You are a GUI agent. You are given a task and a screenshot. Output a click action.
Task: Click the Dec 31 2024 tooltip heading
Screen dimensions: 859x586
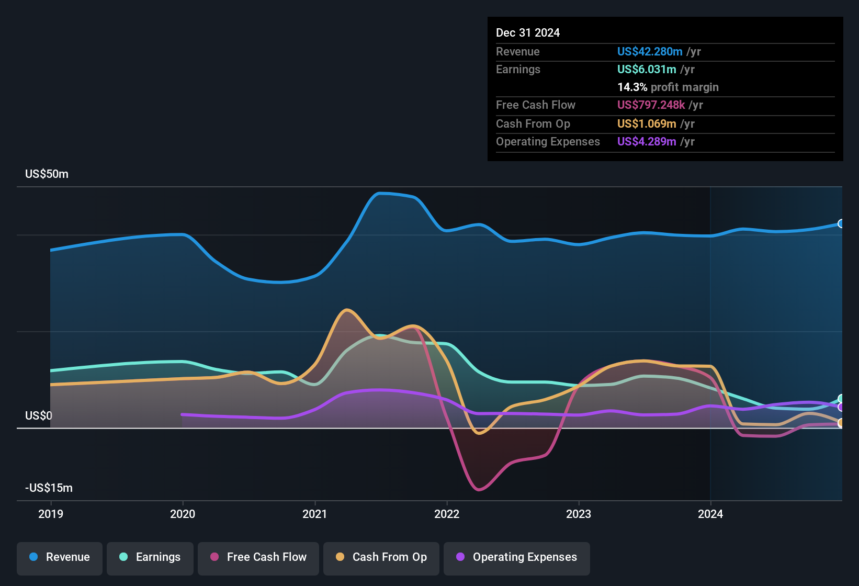(528, 33)
